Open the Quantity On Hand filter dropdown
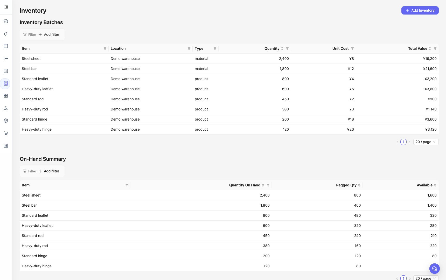Screen dimensions: 446x280 click(x=268, y=185)
